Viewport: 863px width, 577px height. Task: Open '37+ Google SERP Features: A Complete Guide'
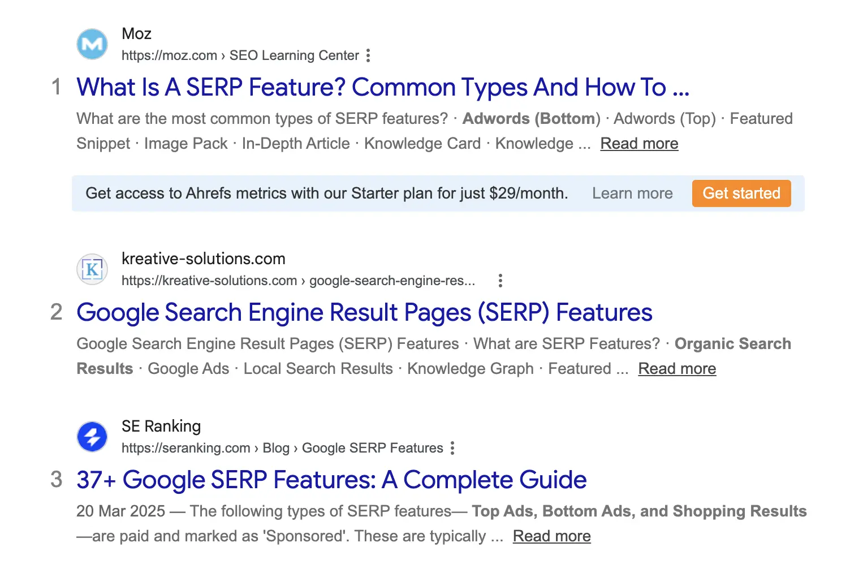(331, 480)
